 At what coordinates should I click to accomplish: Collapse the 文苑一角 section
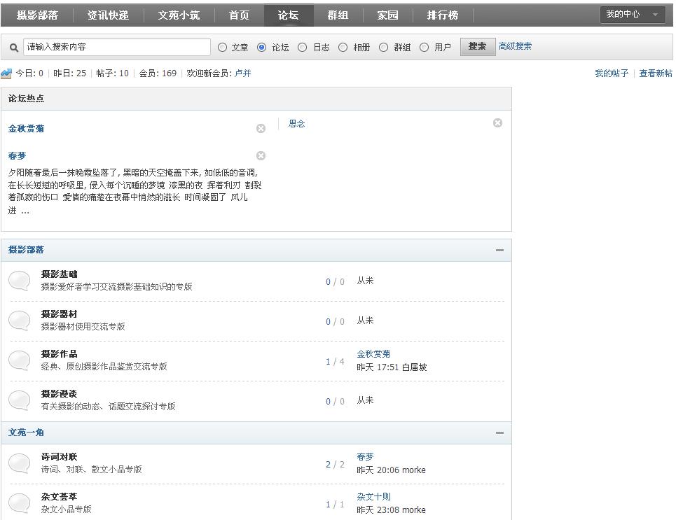pos(499,433)
